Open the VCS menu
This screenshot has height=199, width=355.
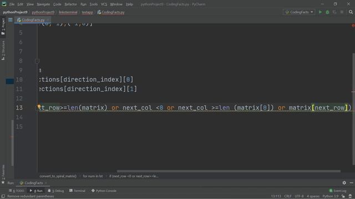click(x=104, y=4)
